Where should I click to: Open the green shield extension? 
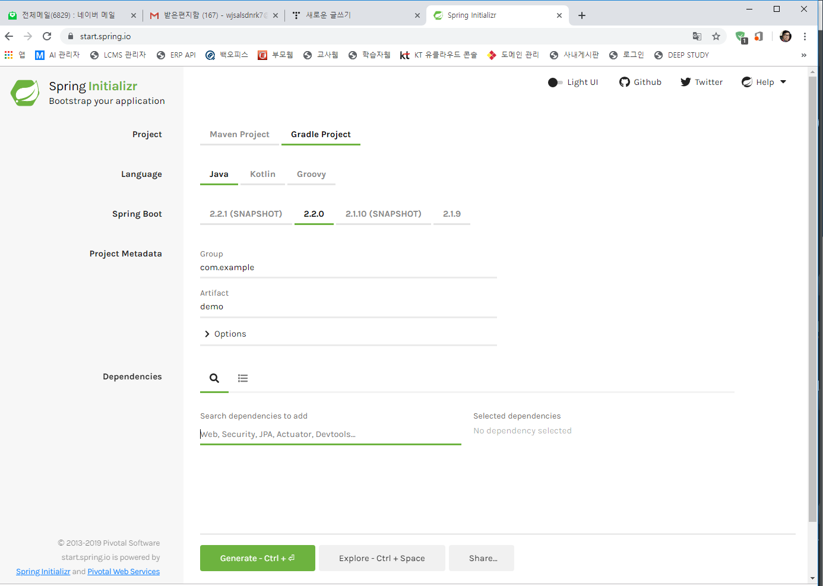741,37
